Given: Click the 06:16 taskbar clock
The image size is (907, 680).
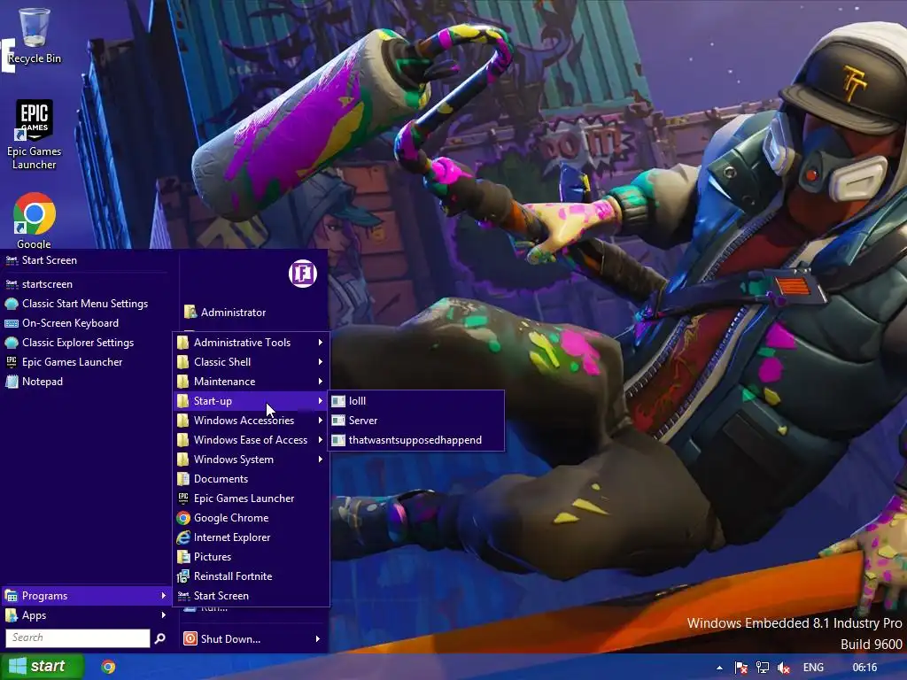Looking at the screenshot, I should pyautogui.click(x=864, y=668).
